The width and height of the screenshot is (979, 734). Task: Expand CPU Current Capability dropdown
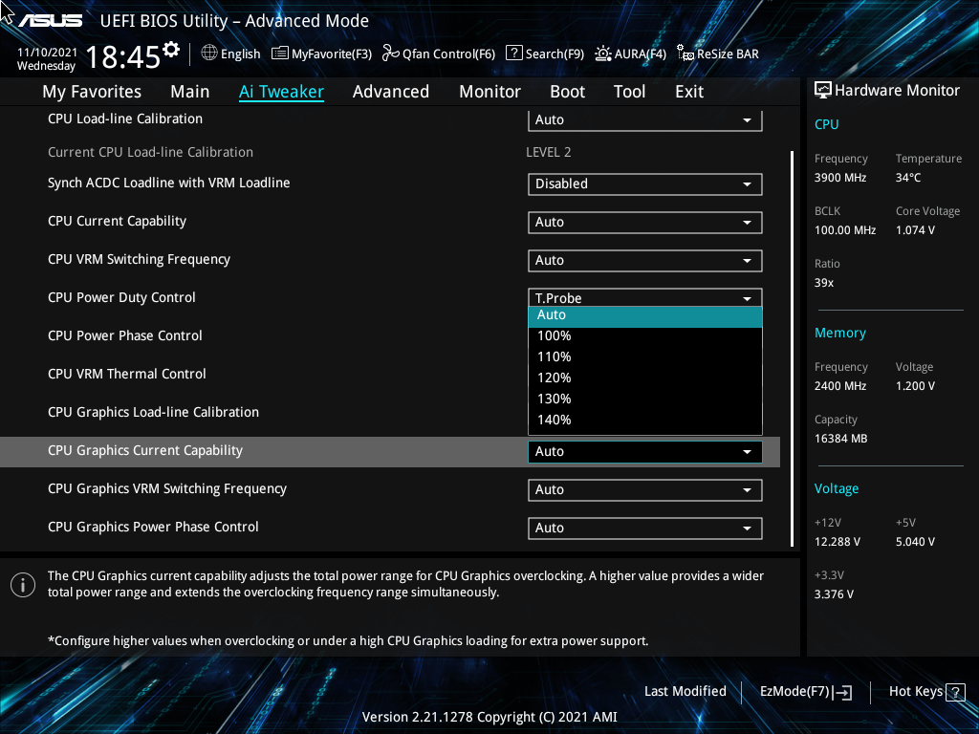pyautogui.click(x=645, y=222)
